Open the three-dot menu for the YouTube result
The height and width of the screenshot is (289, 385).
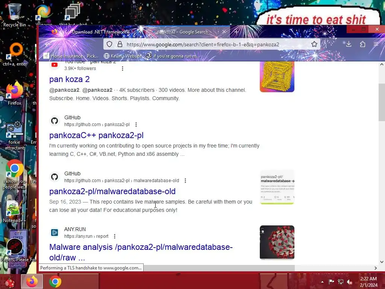tap(123, 68)
